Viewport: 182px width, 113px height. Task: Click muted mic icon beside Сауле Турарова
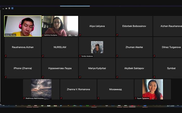135,98
